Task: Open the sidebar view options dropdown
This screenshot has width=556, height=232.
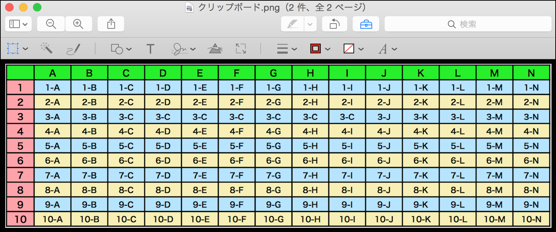Action: click(18, 24)
